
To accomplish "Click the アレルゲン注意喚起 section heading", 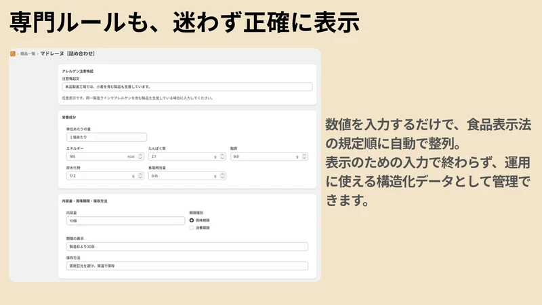I will 78,71.
